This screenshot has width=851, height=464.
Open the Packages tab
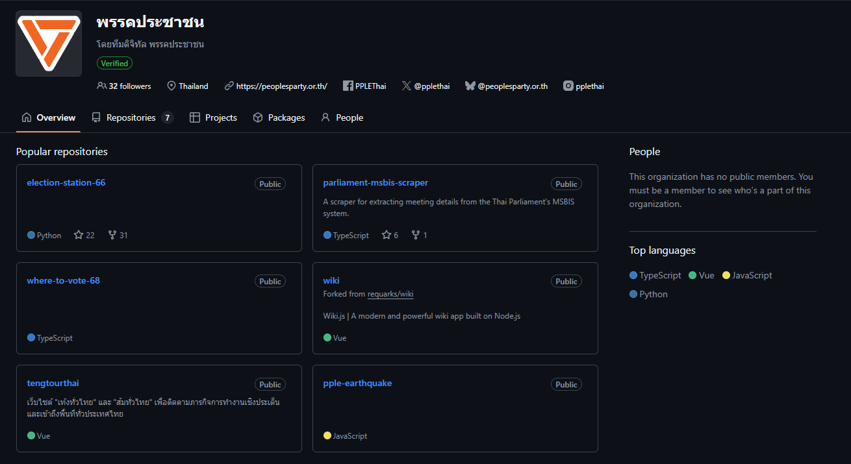pos(279,117)
